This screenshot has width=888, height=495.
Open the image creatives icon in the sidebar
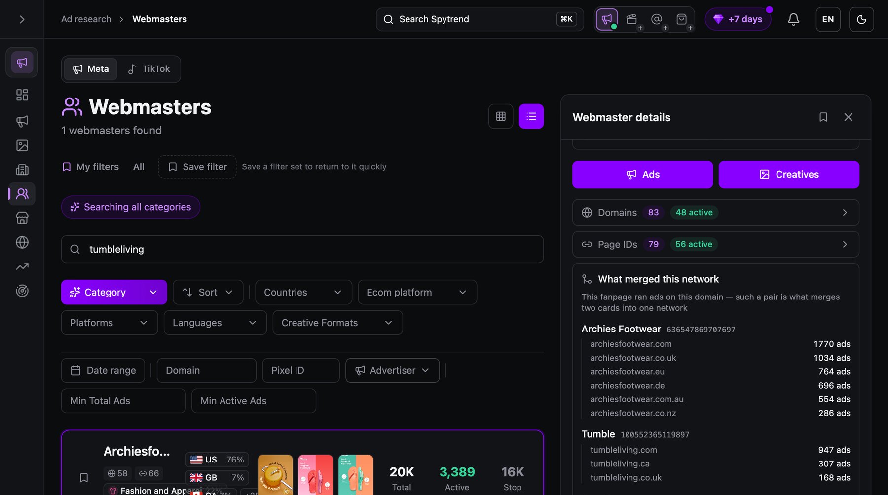(22, 145)
